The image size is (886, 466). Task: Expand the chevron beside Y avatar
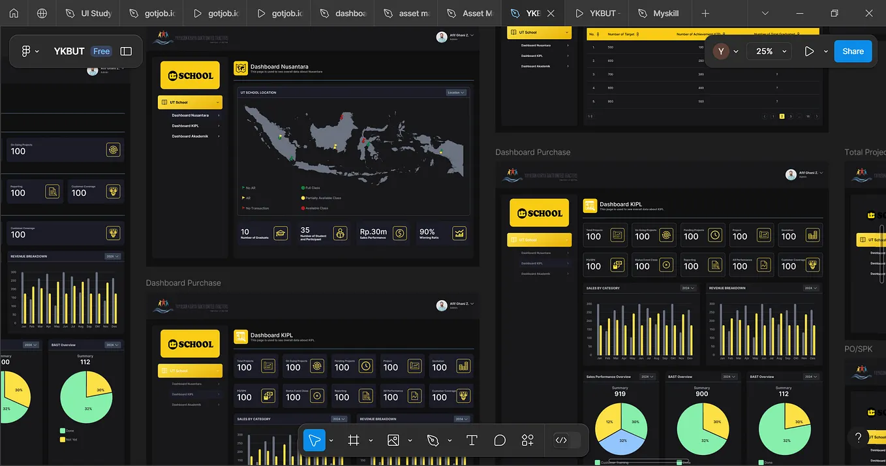[736, 51]
